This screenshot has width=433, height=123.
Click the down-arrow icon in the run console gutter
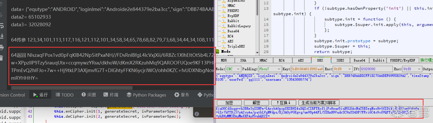pyautogui.click(x=1, y=15)
